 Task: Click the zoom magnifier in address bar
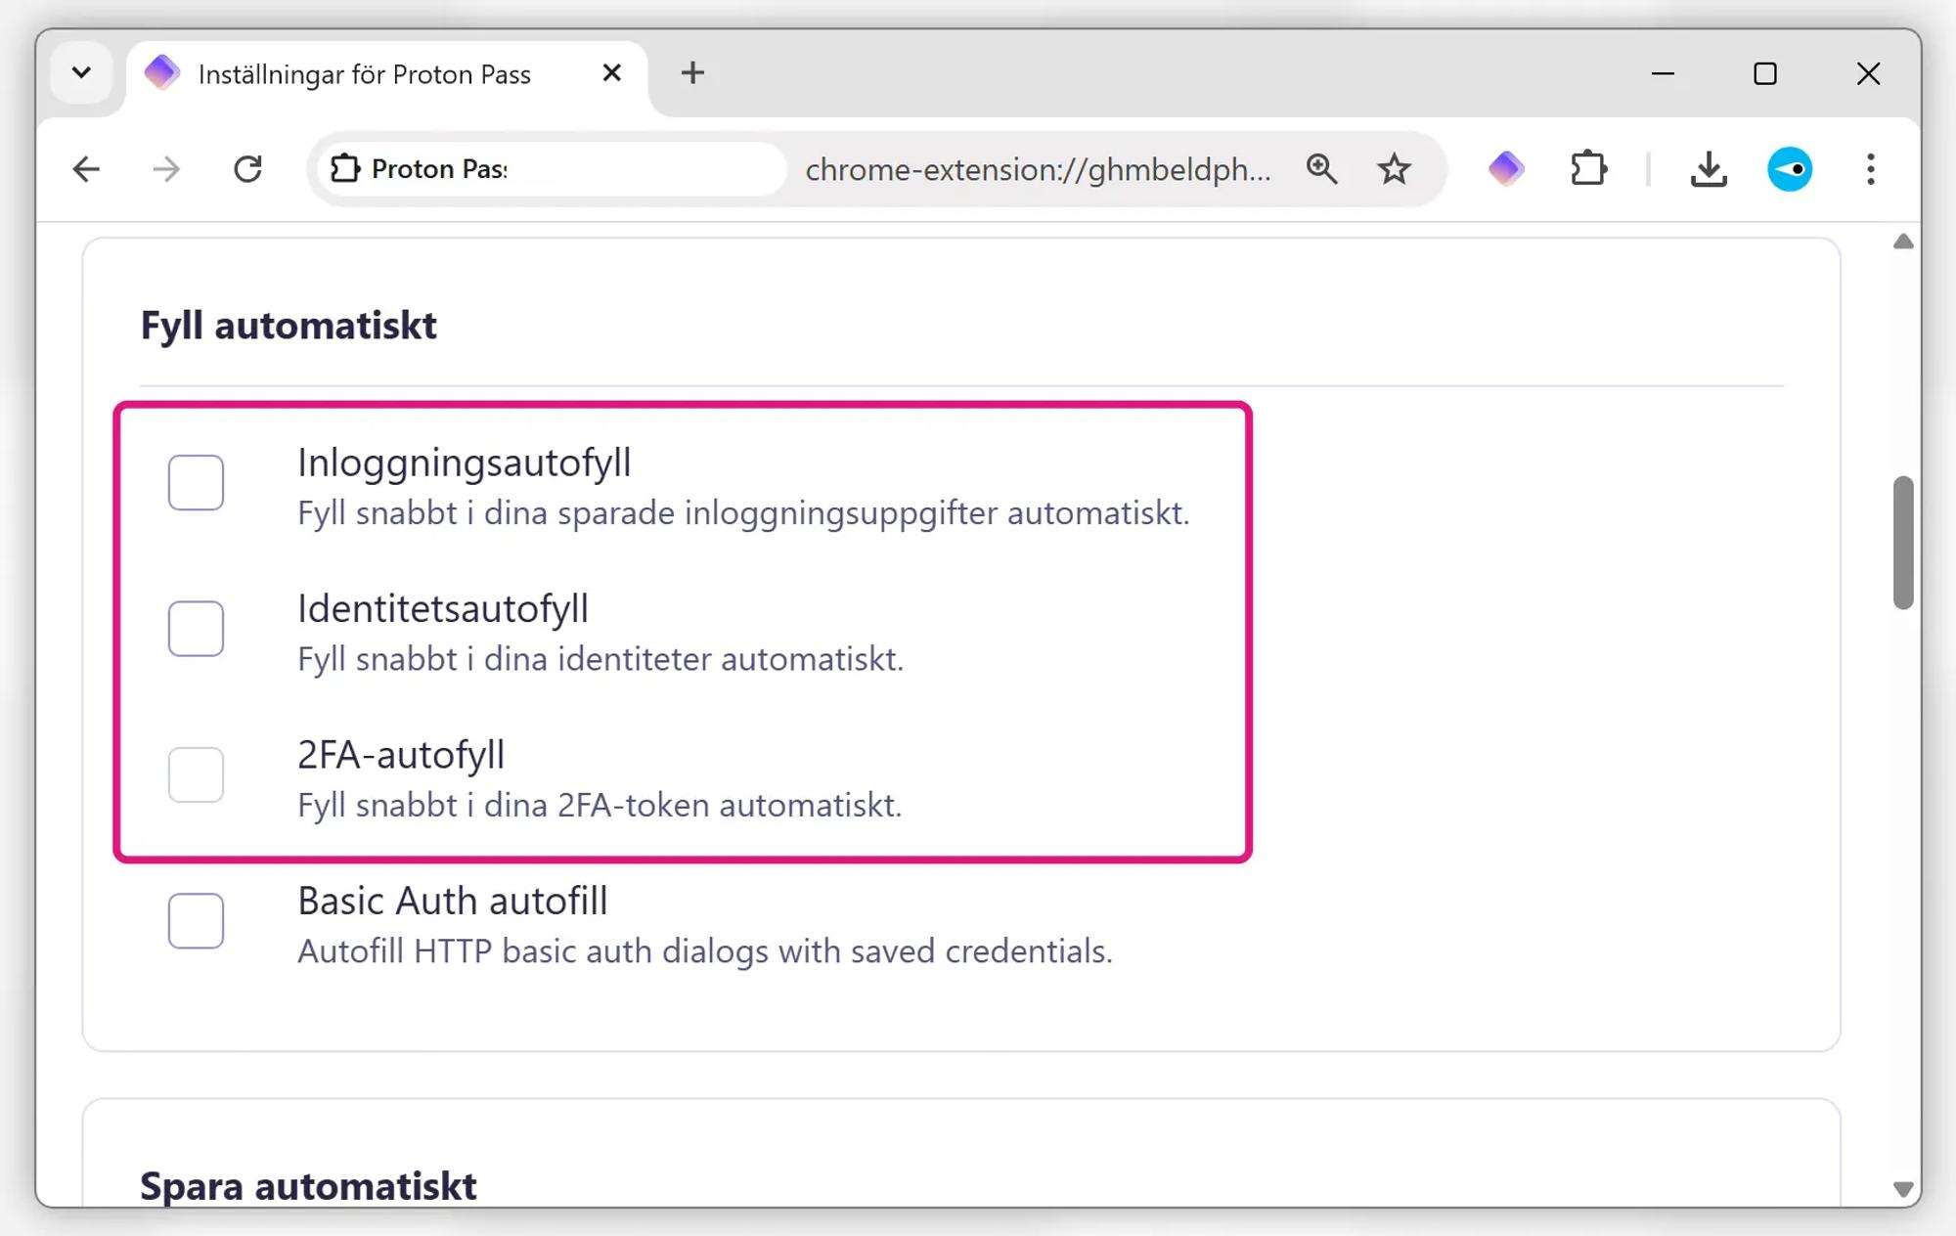[1321, 169]
